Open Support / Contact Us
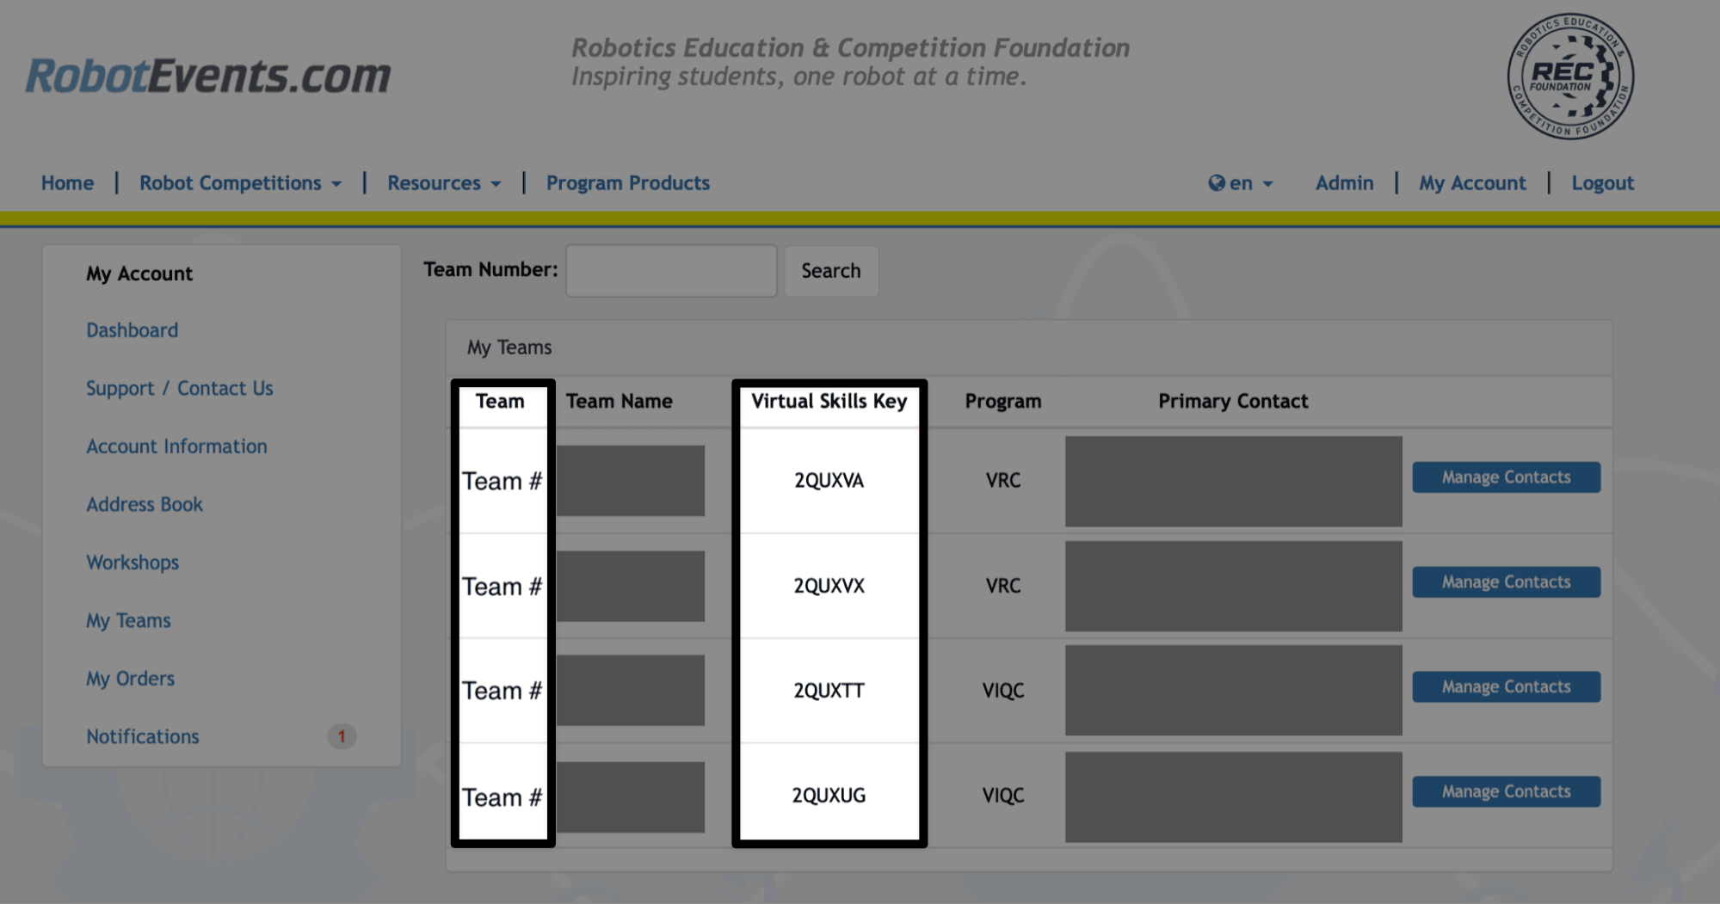Viewport: 1720px width, 904px height. pos(179,388)
